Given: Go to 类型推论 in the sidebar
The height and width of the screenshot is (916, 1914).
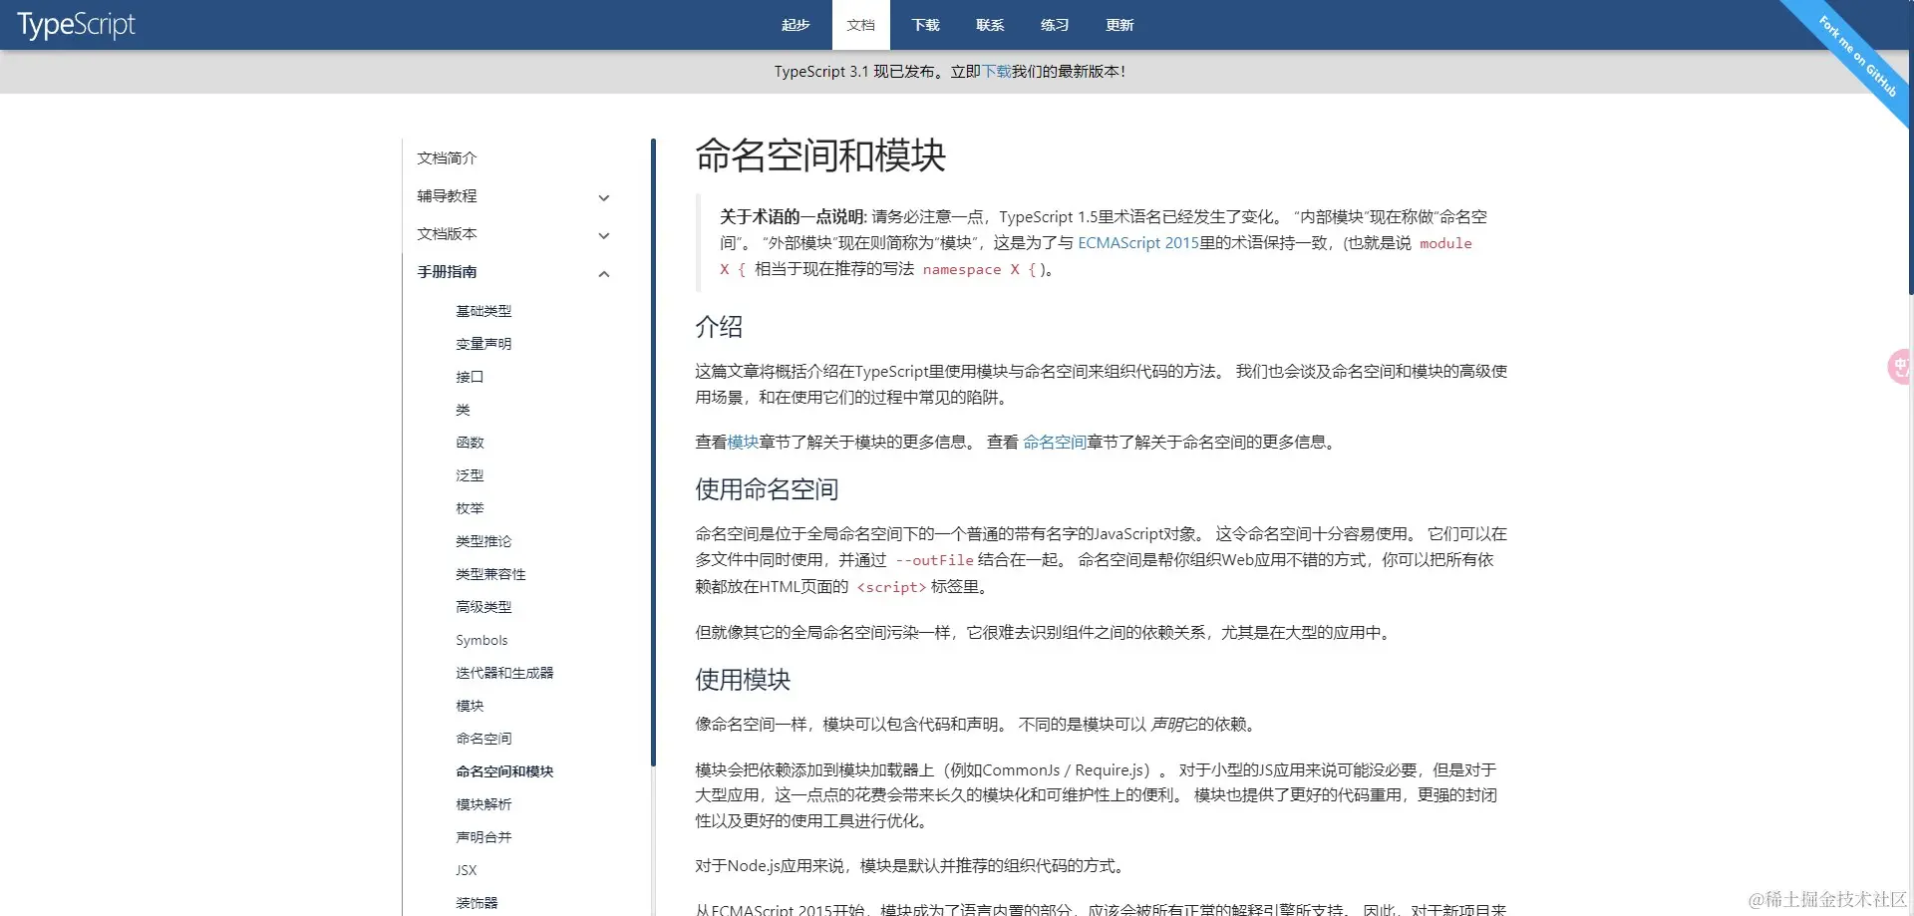Looking at the screenshot, I should pos(483,541).
